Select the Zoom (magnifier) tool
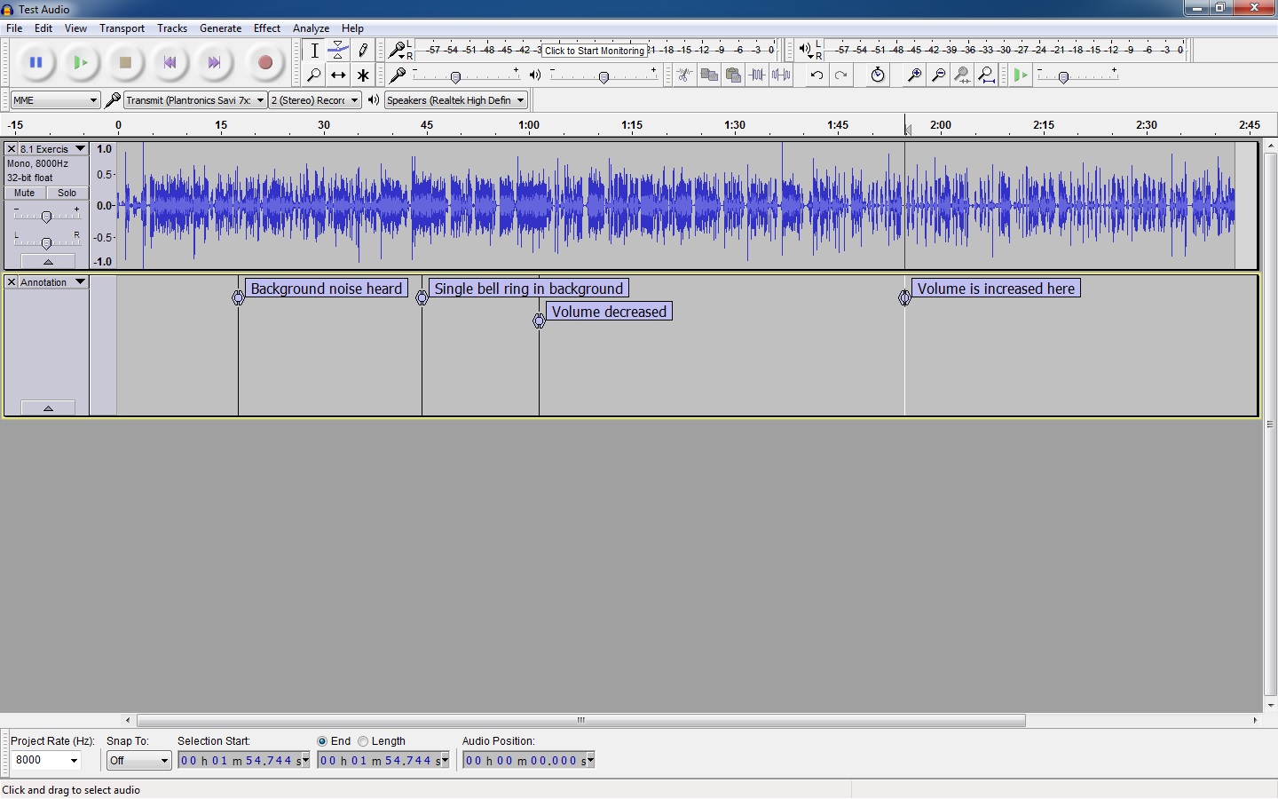Screen dimensions: 1278x799 pos(314,75)
